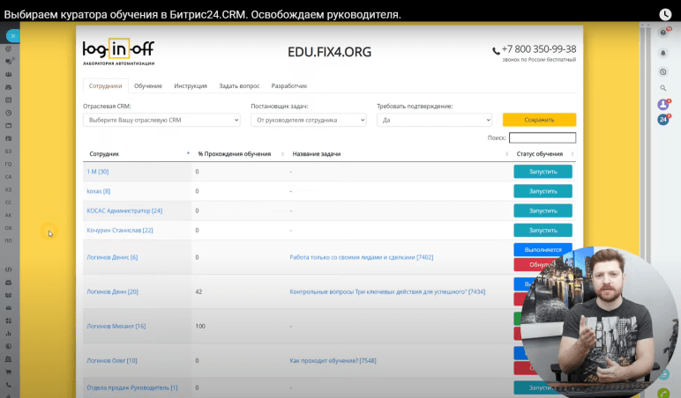Open the Отраслевая CRM dropdown
The height and width of the screenshot is (398, 681).
(161, 120)
